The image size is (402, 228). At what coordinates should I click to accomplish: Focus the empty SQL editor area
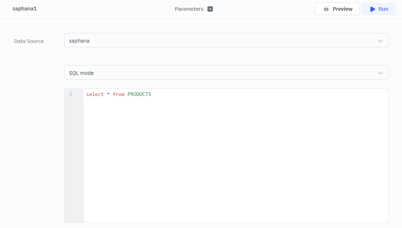(235, 157)
